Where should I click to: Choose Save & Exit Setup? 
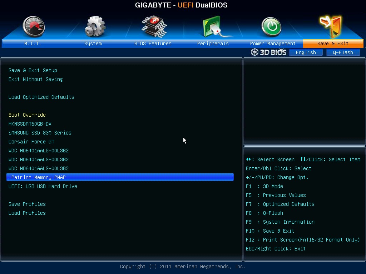33,70
